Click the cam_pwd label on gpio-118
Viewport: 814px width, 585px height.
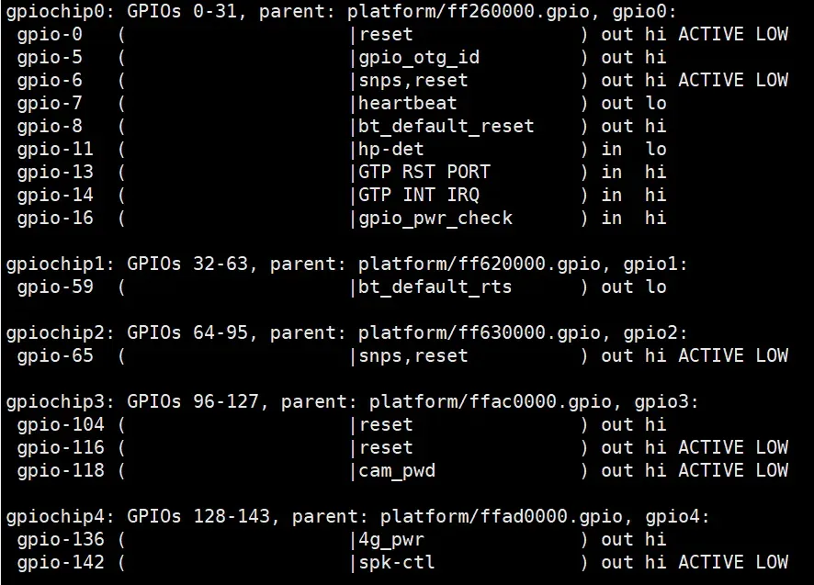point(397,471)
